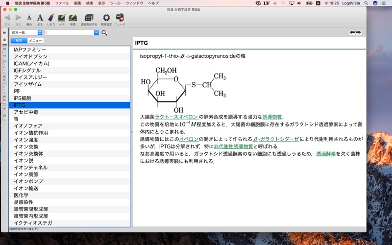The width and height of the screenshot is (392, 245).
Task: Switch to the メニュー segment
Action: (35, 41)
